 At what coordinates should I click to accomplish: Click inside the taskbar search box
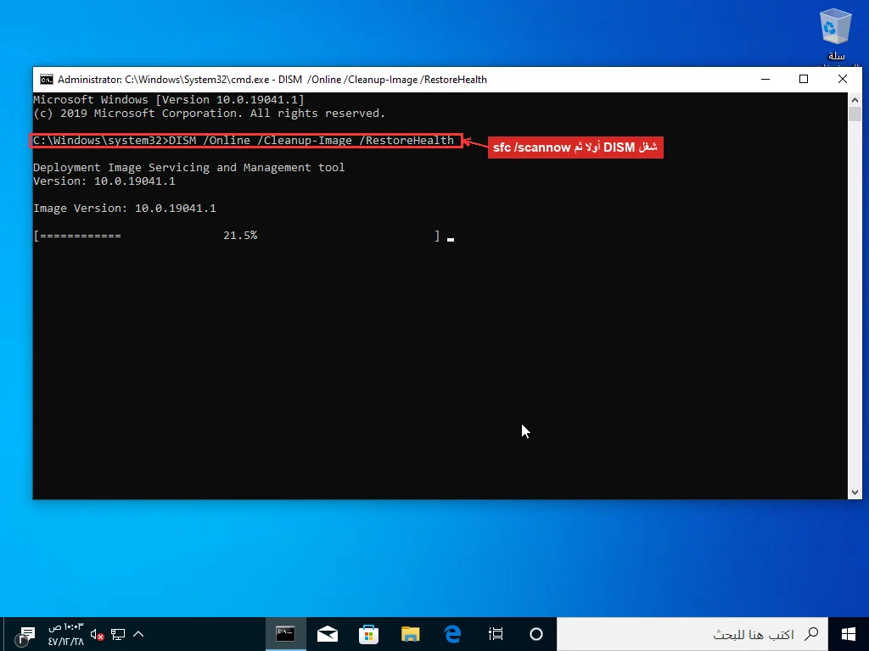[x=692, y=634]
